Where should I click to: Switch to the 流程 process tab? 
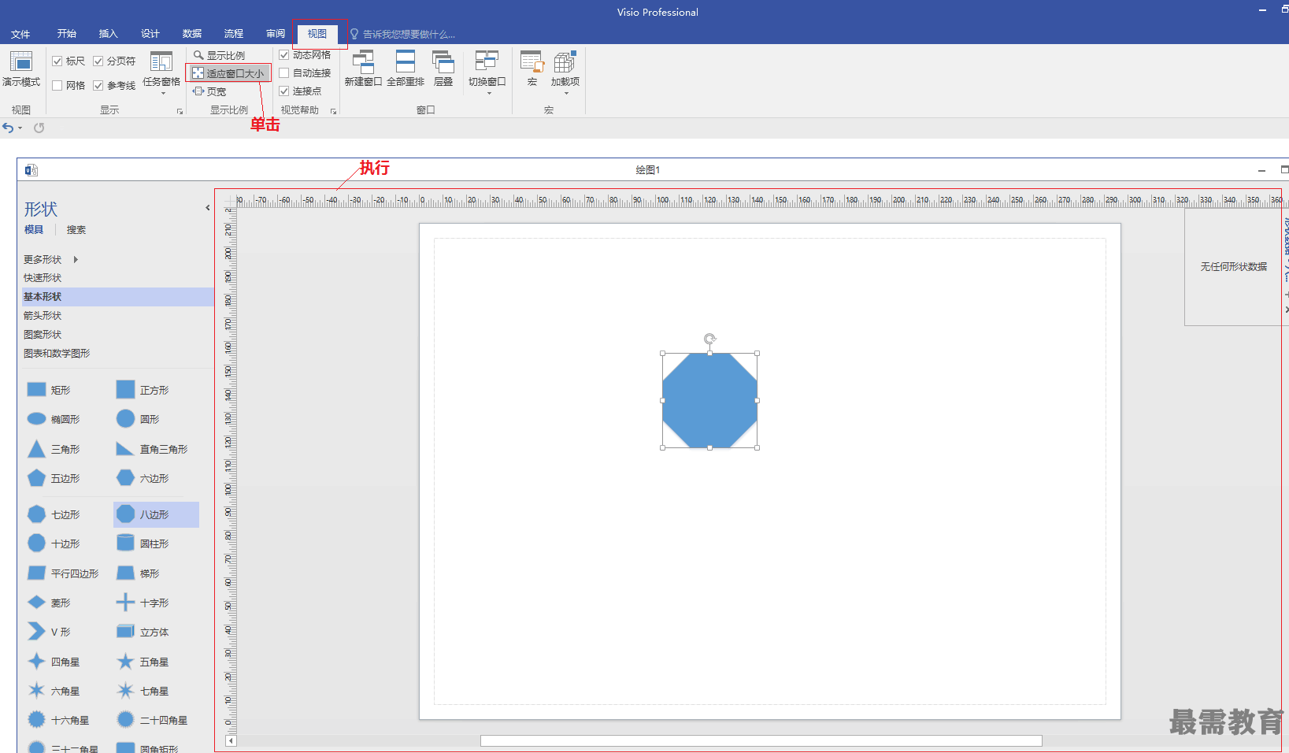(x=234, y=34)
